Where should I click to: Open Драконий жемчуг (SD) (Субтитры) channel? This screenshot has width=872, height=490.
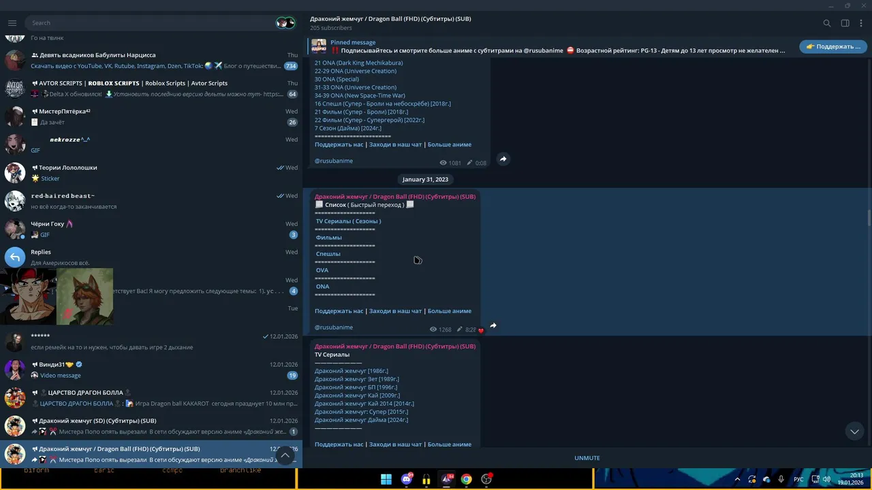[x=151, y=426]
